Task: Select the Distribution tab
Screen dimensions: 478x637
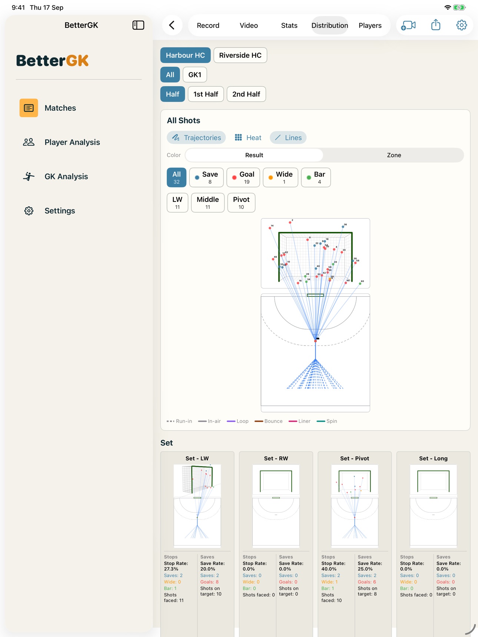Action: tap(329, 25)
